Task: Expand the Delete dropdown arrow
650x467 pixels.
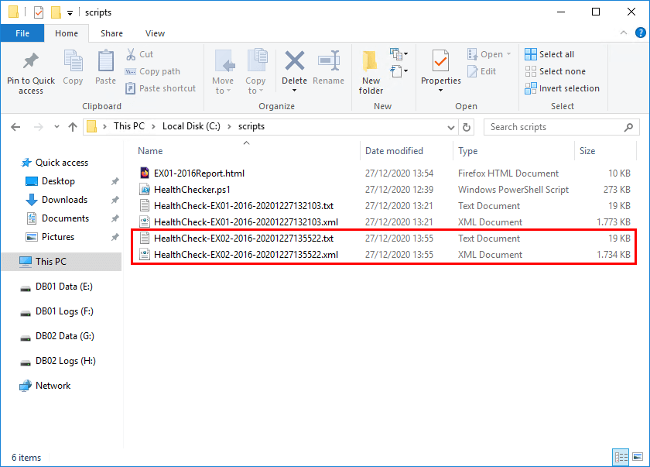Action: (294, 91)
